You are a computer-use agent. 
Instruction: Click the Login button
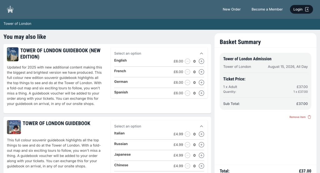(301, 9)
